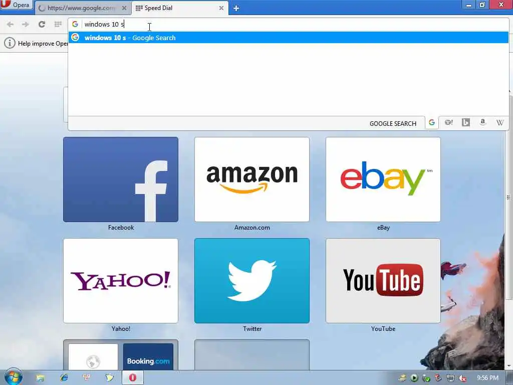The image size is (513, 385).
Task: Click the green play tray icon
Action: click(x=414, y=378)
